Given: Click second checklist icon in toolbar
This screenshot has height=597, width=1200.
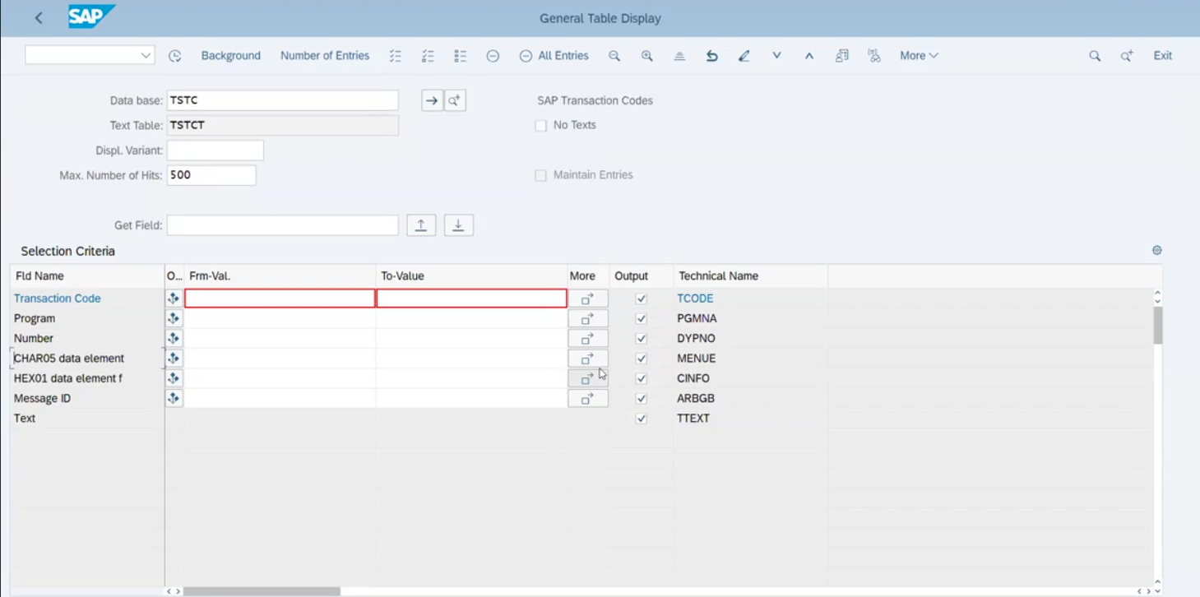Looking at the screenshot, I should [428, 56].
